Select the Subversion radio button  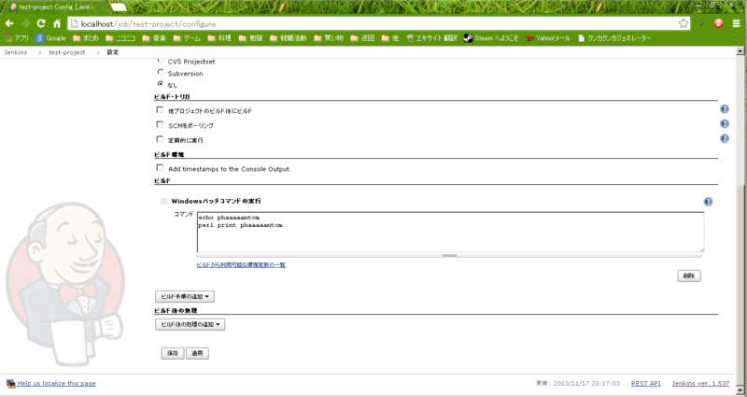(x=160, y=72)
